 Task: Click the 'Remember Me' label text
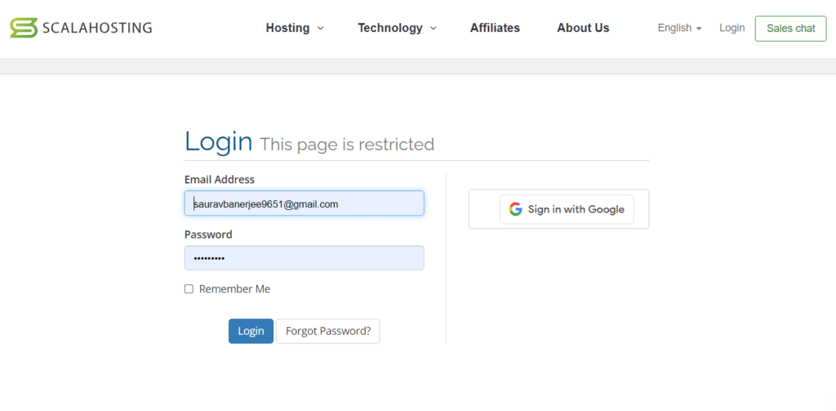point(234,288)
